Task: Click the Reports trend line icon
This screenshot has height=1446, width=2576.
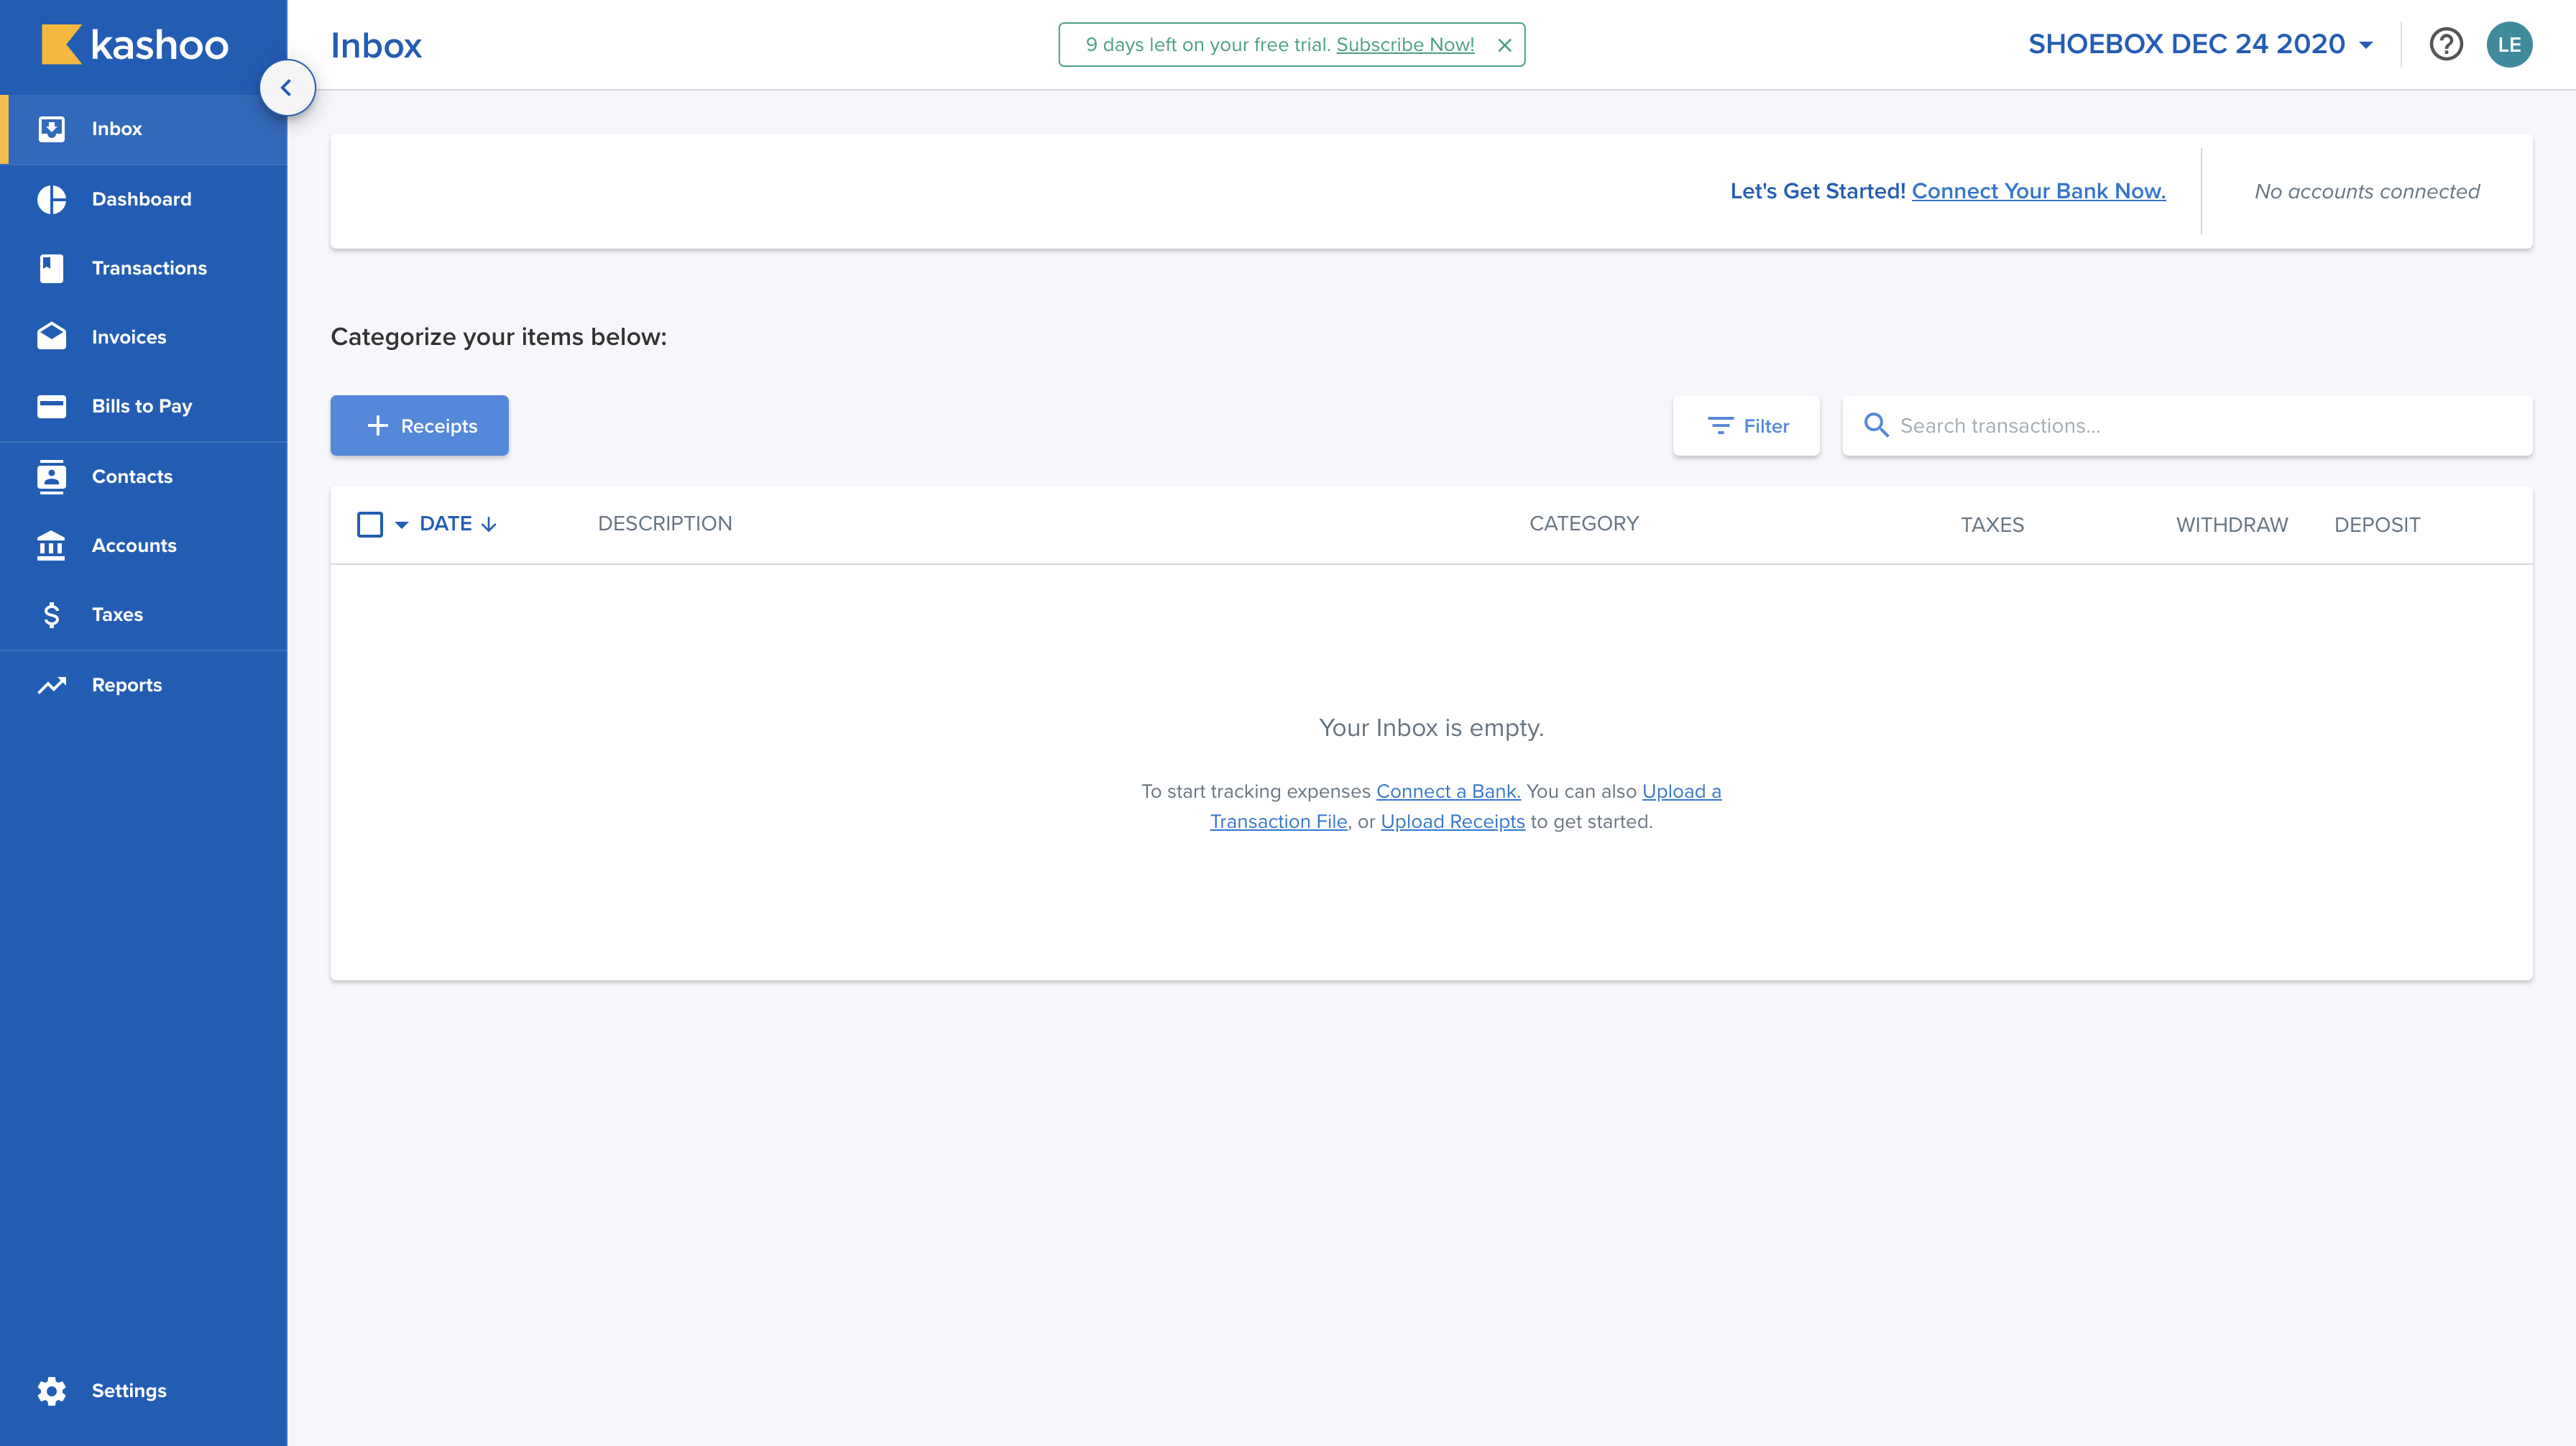Action: pyautogui.click(x=51, y=685)
